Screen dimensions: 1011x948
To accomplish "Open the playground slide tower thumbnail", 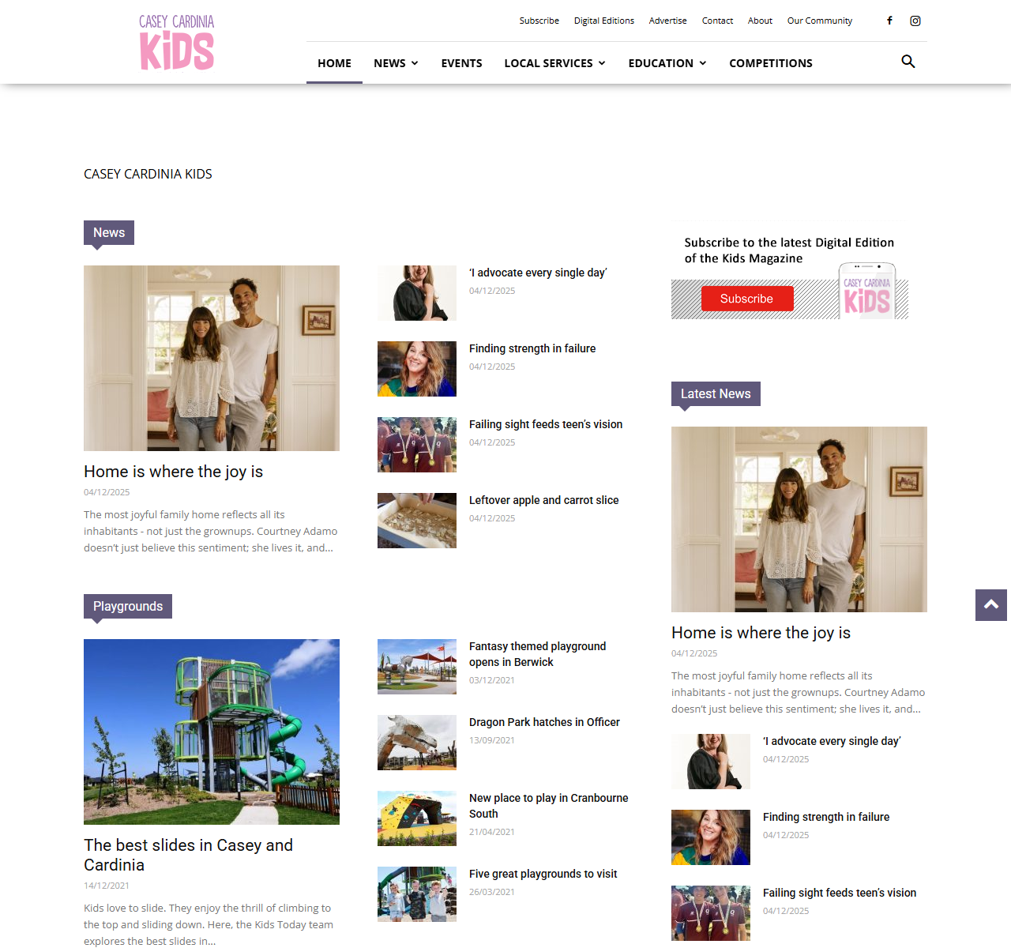I will [212, 732].
